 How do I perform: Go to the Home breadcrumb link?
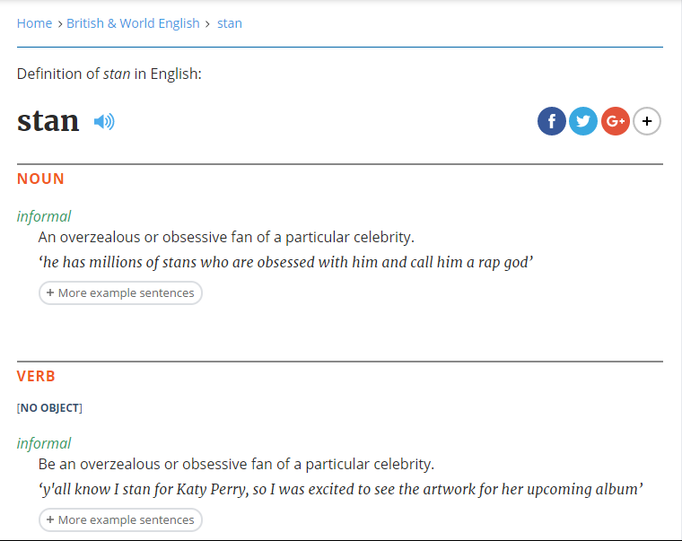click(34, 23)
